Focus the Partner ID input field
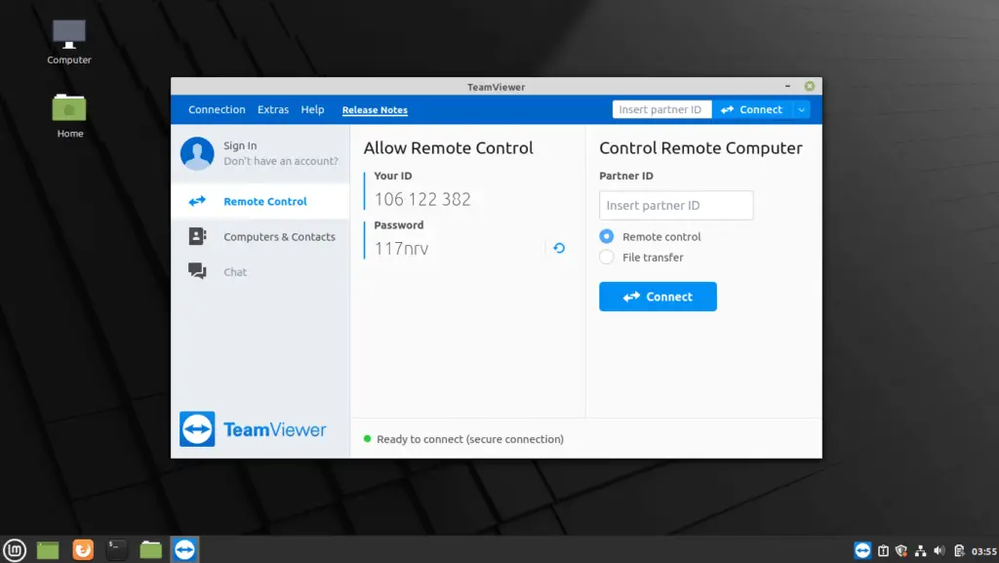 click(x=676, y=205)
